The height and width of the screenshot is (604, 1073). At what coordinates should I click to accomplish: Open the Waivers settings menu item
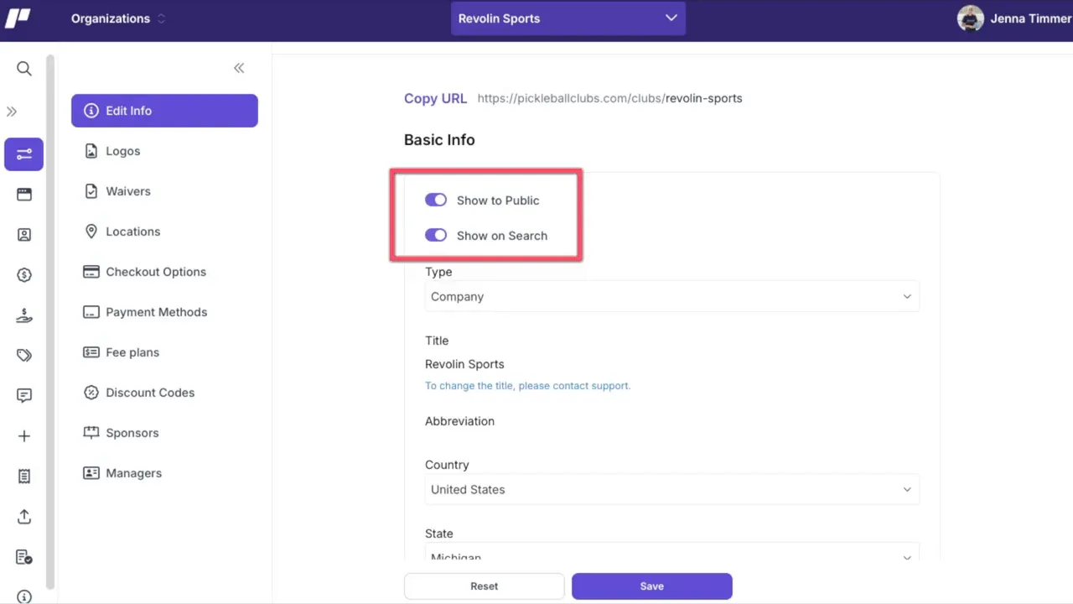point(127,191)
